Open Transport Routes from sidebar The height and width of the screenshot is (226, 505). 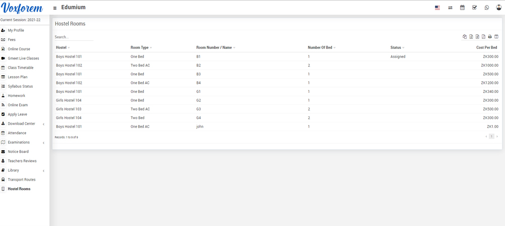[22, 180]
